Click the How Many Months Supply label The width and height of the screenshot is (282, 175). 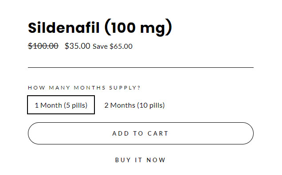pos(84,88)
